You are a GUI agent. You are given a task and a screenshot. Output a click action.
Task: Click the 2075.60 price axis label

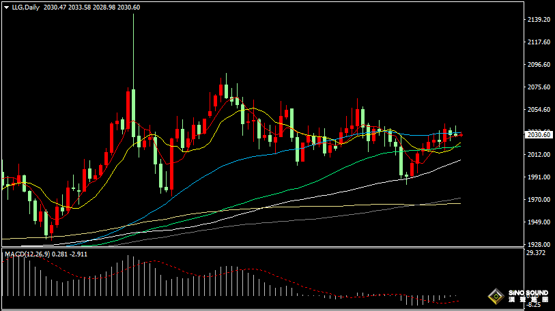click(539, 87)
